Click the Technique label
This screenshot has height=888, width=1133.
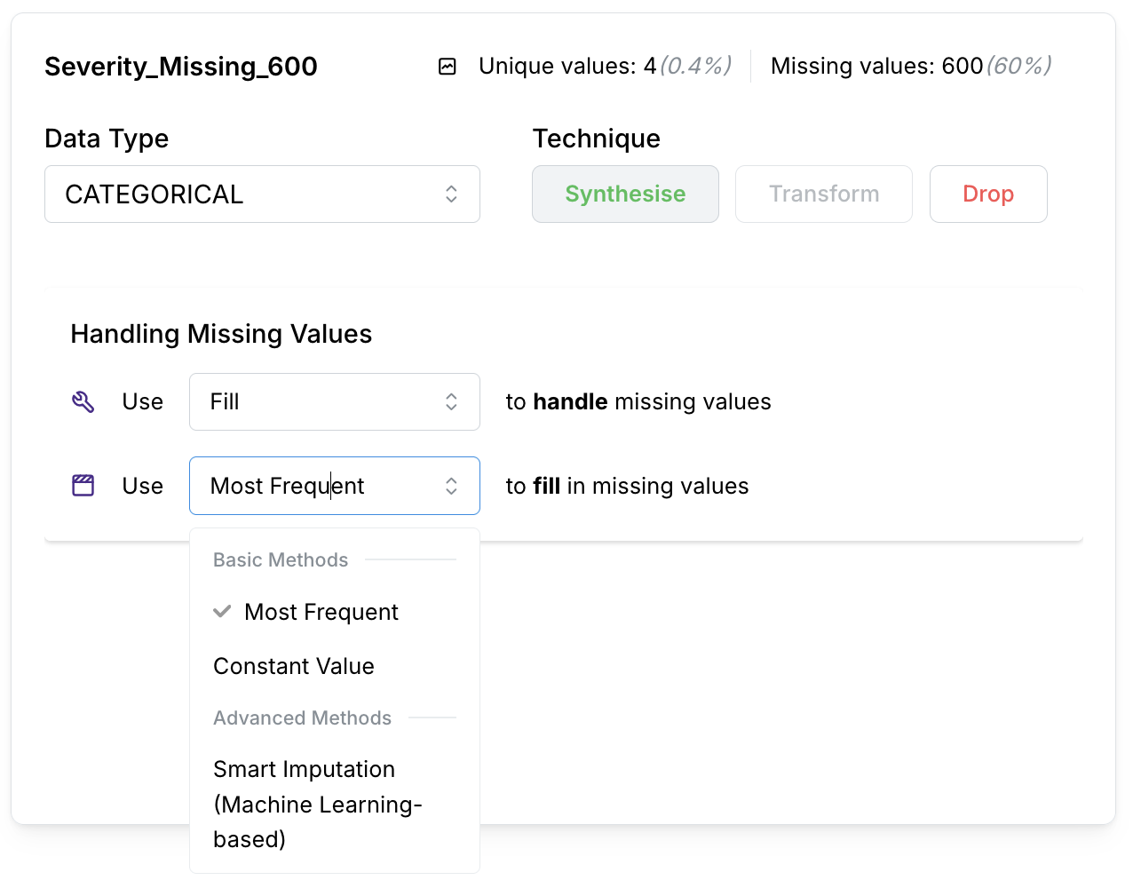[x=597, y=139]
